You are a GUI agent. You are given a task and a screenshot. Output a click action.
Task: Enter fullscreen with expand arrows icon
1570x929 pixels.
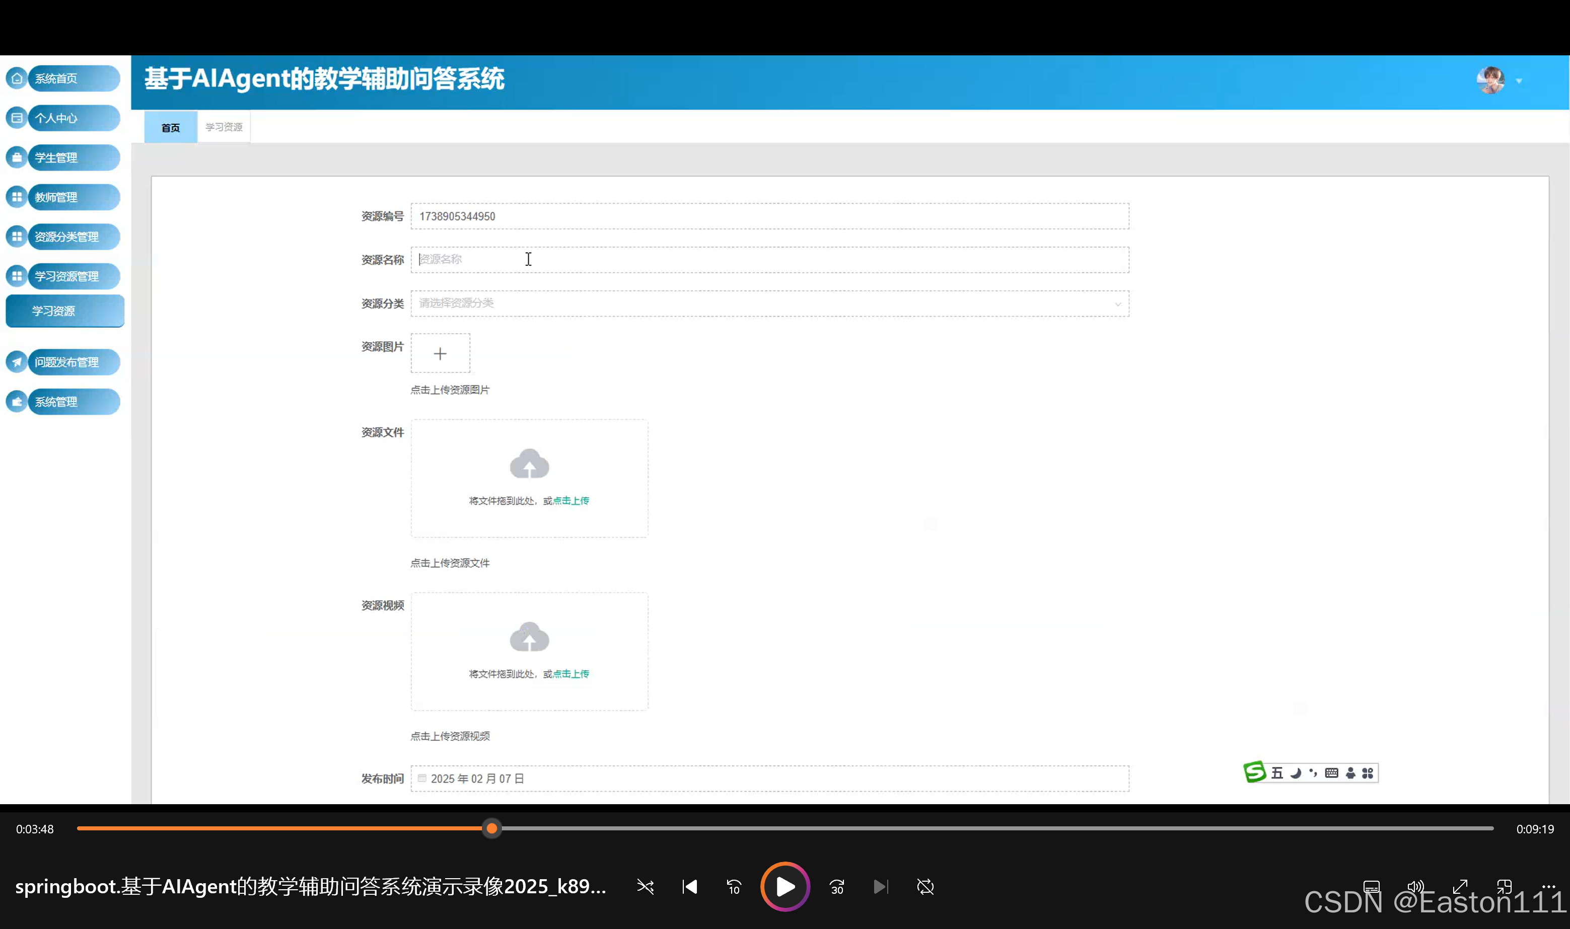click(x=1460, y=886)
